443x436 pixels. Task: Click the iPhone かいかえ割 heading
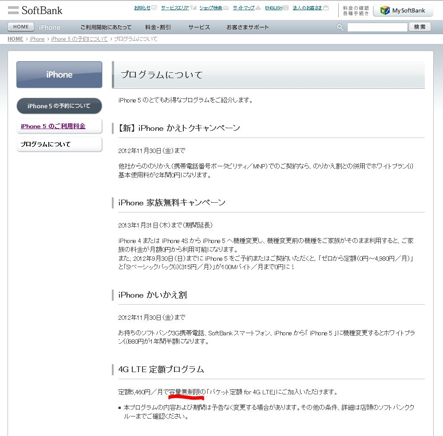(153, 295)
